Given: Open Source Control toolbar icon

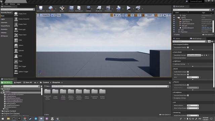Looking at the screenshot, I should pos(50,8).
